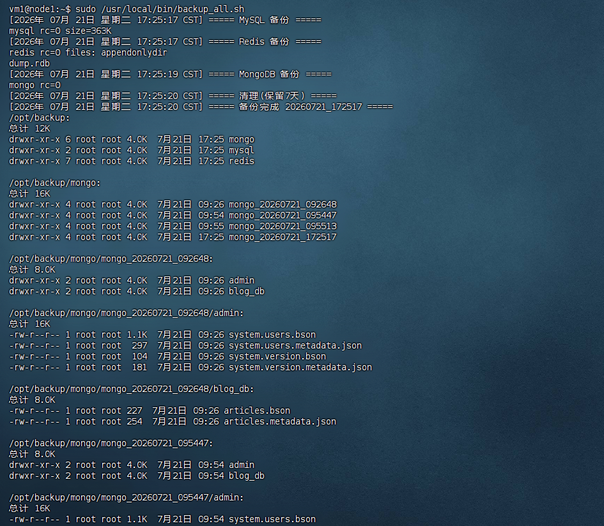Click the "mongo rc=0" output line
Viewport: 604px width, 526px height.
(x=35, y=85)
